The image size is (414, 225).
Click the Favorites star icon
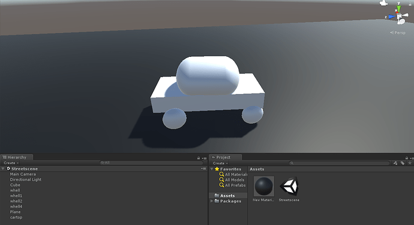tap(217, 169)
